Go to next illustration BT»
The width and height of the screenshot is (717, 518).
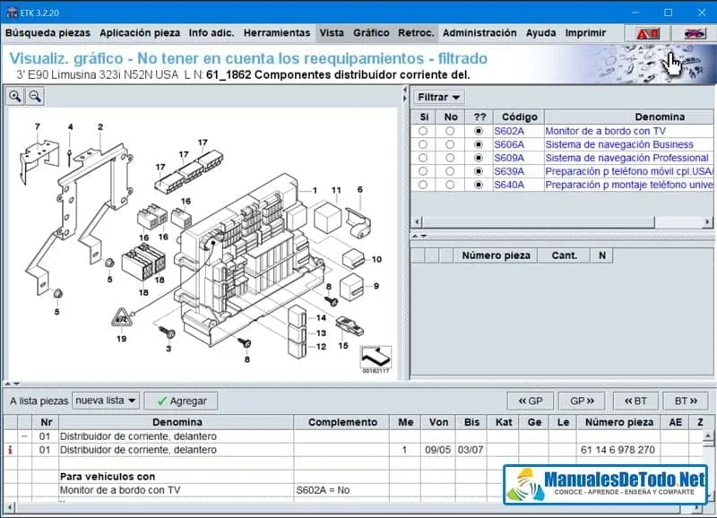pyautogui.click(x=686, y=401)
